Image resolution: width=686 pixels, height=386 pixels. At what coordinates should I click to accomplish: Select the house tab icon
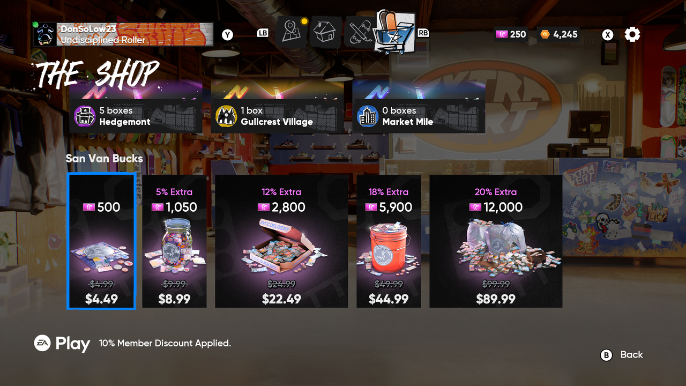[324, 32]
